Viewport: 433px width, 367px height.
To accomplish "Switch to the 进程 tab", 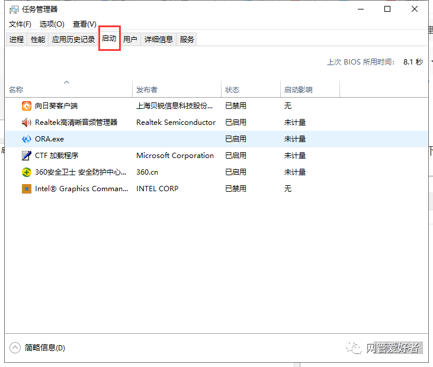I will tap(17, 40).
